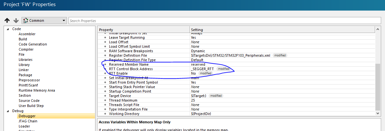Select Start From Entry Point Symbol property

pos(133,82)
